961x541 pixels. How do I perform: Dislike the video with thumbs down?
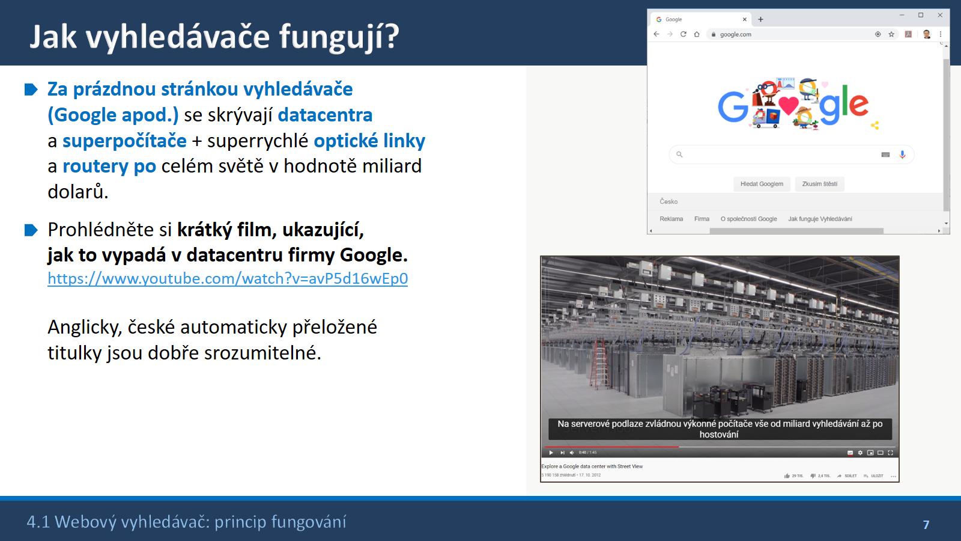point(813,475)
